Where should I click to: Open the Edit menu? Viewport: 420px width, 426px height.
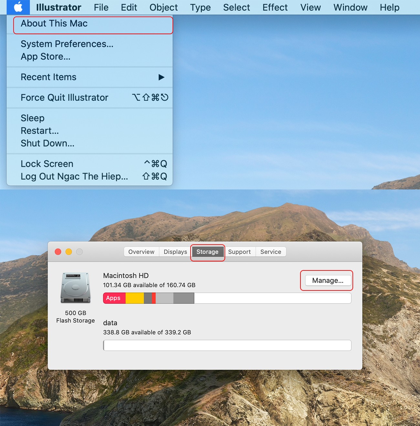[129, 7]
